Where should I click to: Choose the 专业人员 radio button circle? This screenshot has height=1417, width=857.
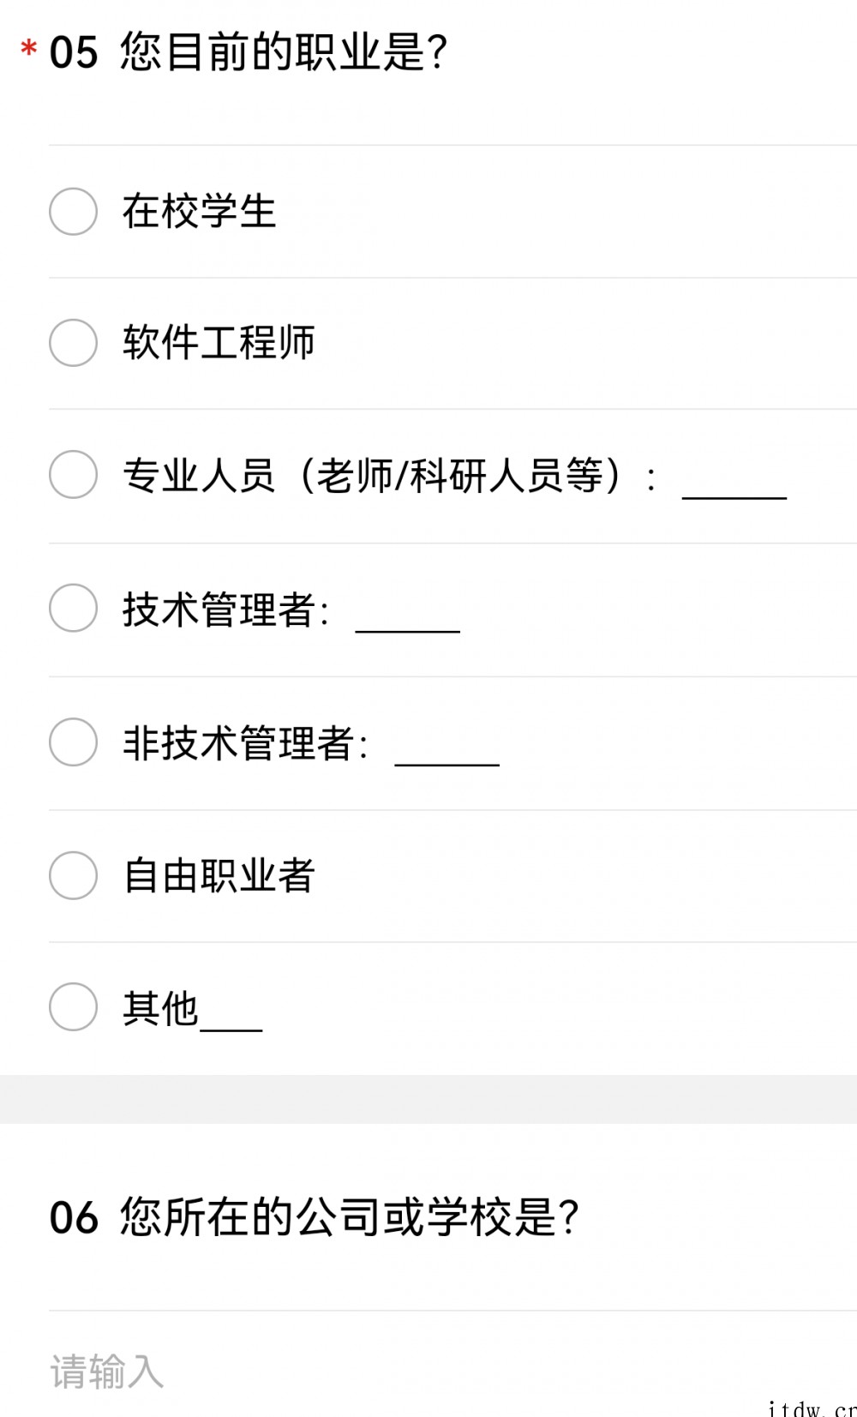coord(73,475)
